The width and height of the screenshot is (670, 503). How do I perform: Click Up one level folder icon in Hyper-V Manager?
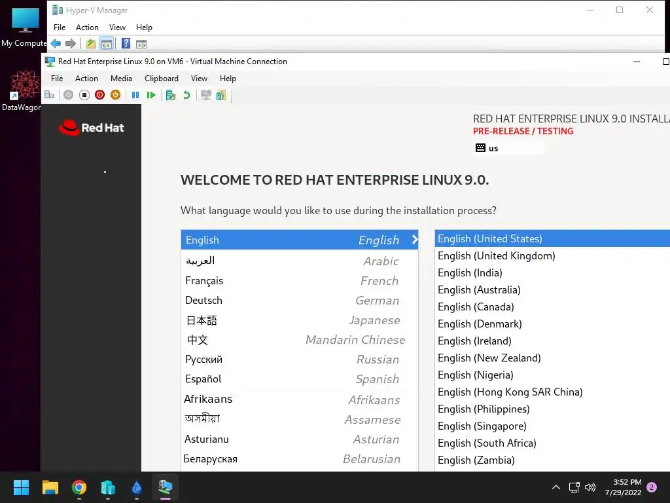tap(90, 44)
